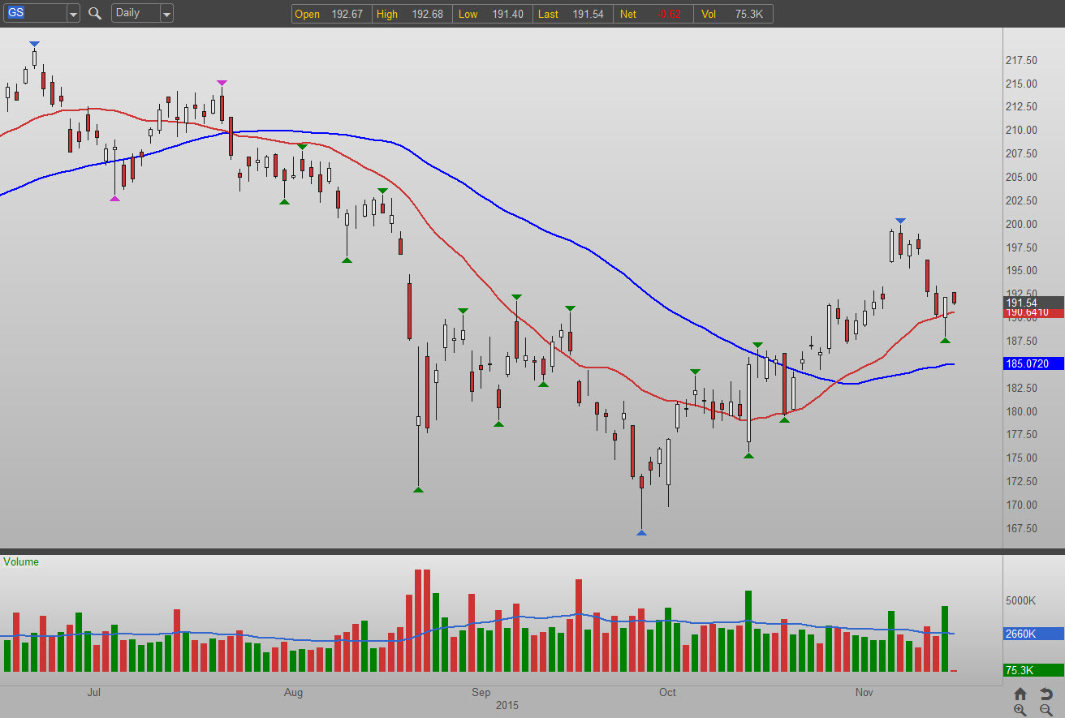
Task: Zoom in using the plus magnifier
Action: pos(1020,711)
